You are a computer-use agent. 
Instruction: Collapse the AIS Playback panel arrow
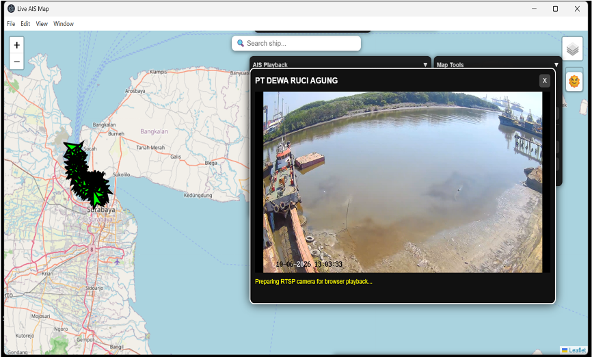click(x=425, y=64)
